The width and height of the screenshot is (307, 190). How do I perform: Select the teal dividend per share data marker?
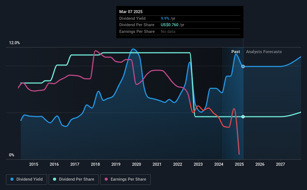243,117
